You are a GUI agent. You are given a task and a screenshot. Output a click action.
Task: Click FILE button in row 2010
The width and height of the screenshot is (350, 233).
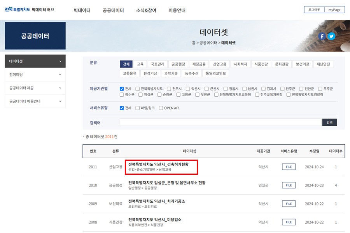click(x=289, y=185)
